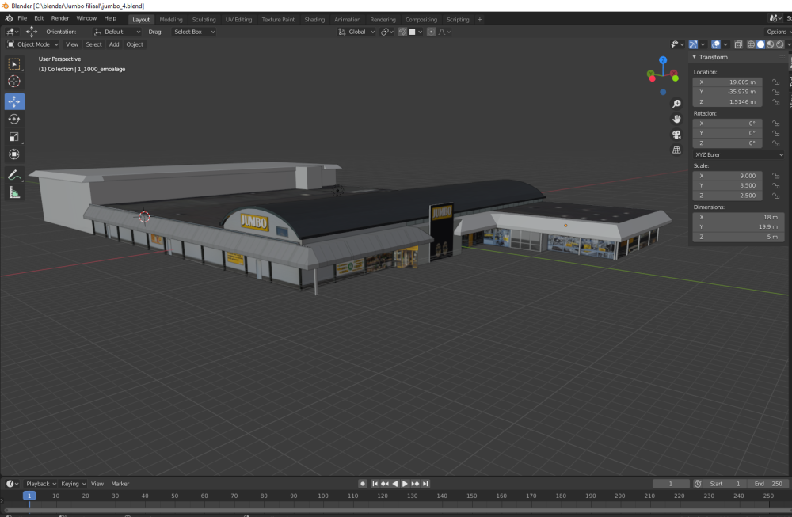This screenshot has height=517, width=792.
Task: Jump to previous keyframe
Action: pos(385,484)
